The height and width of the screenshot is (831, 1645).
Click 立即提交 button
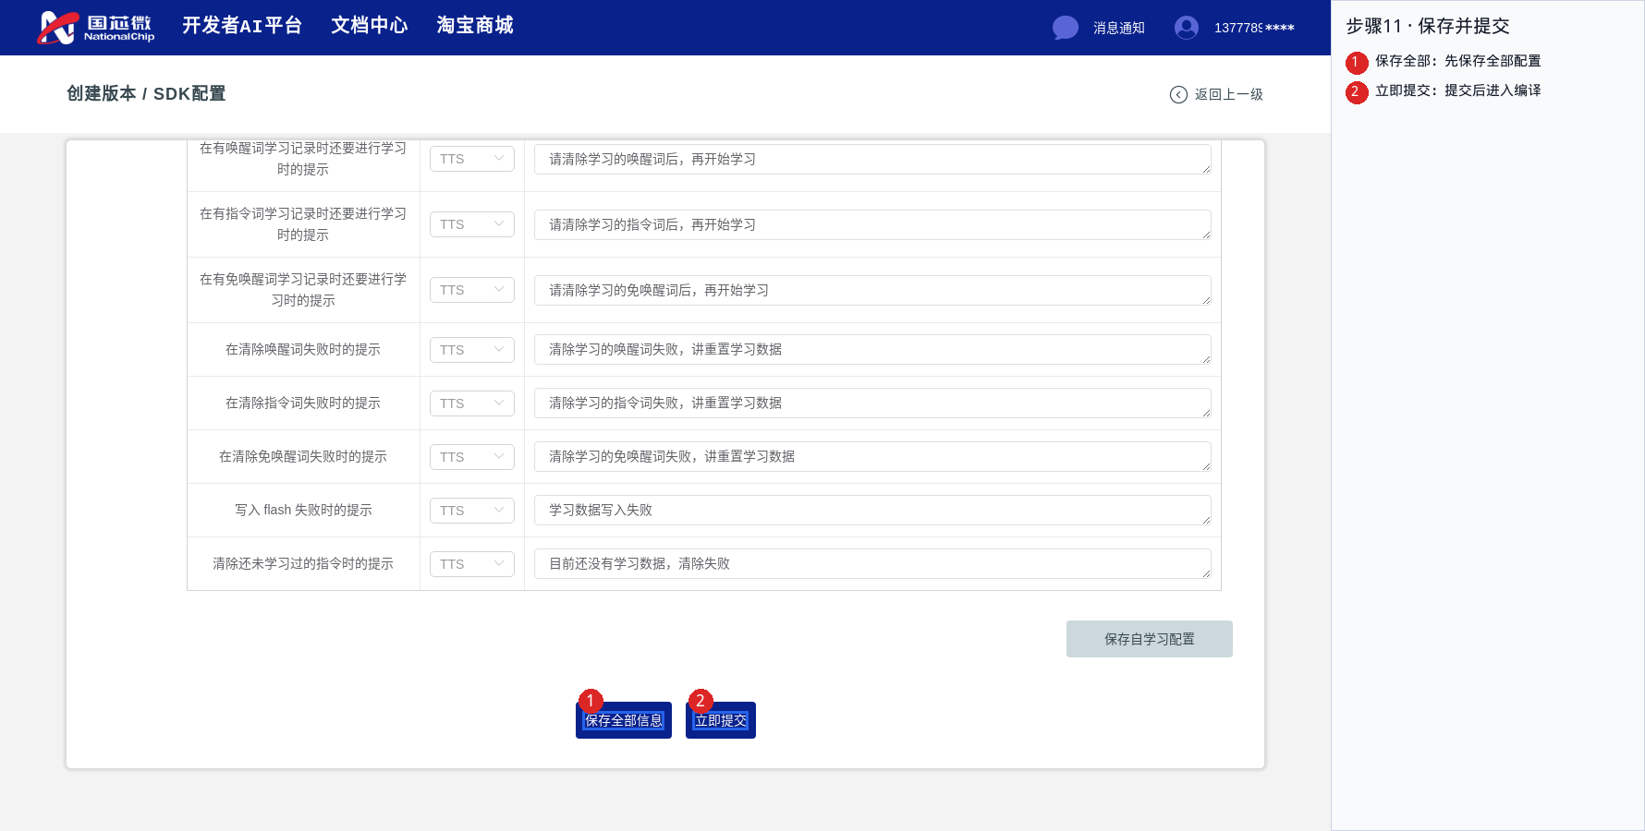(721, 720)
